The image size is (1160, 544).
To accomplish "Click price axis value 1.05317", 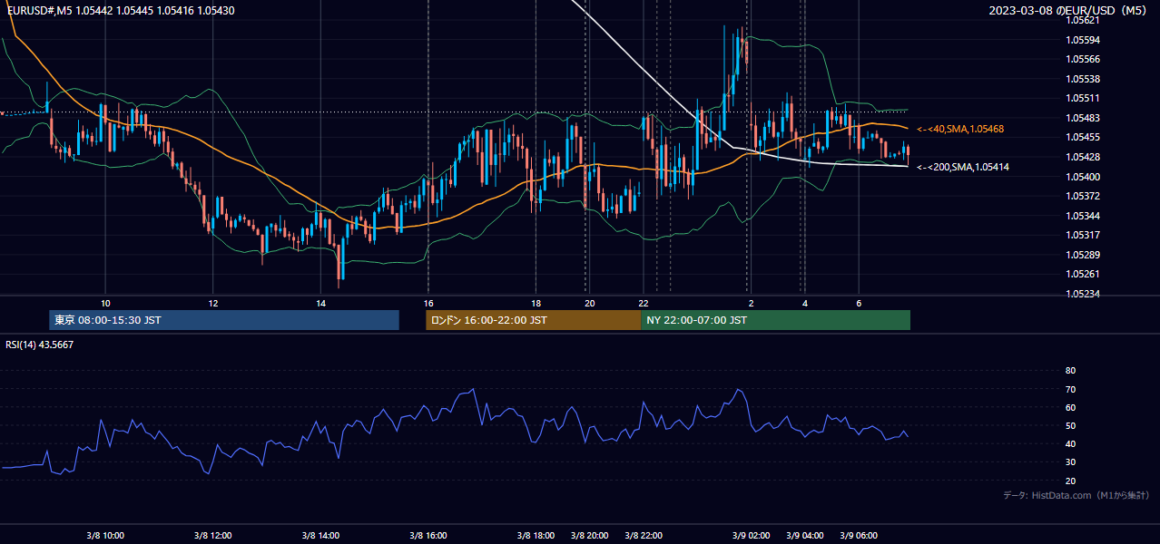I will click(1083, 235).
